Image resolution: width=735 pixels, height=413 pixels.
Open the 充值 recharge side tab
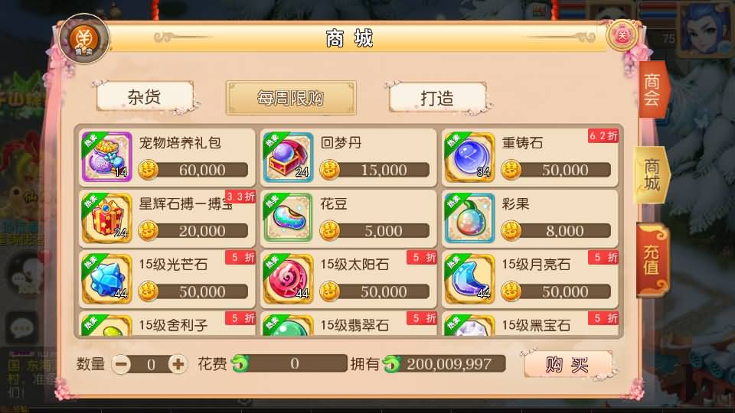point(652,260)
